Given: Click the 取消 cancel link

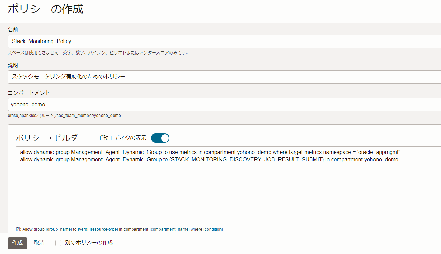Looking at the screenshot, I should [x=39, y=243].
